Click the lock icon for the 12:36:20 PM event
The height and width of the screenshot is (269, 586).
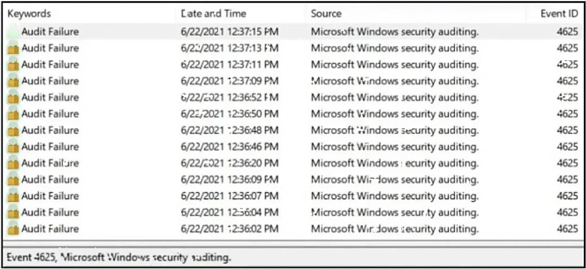point(13,163)
